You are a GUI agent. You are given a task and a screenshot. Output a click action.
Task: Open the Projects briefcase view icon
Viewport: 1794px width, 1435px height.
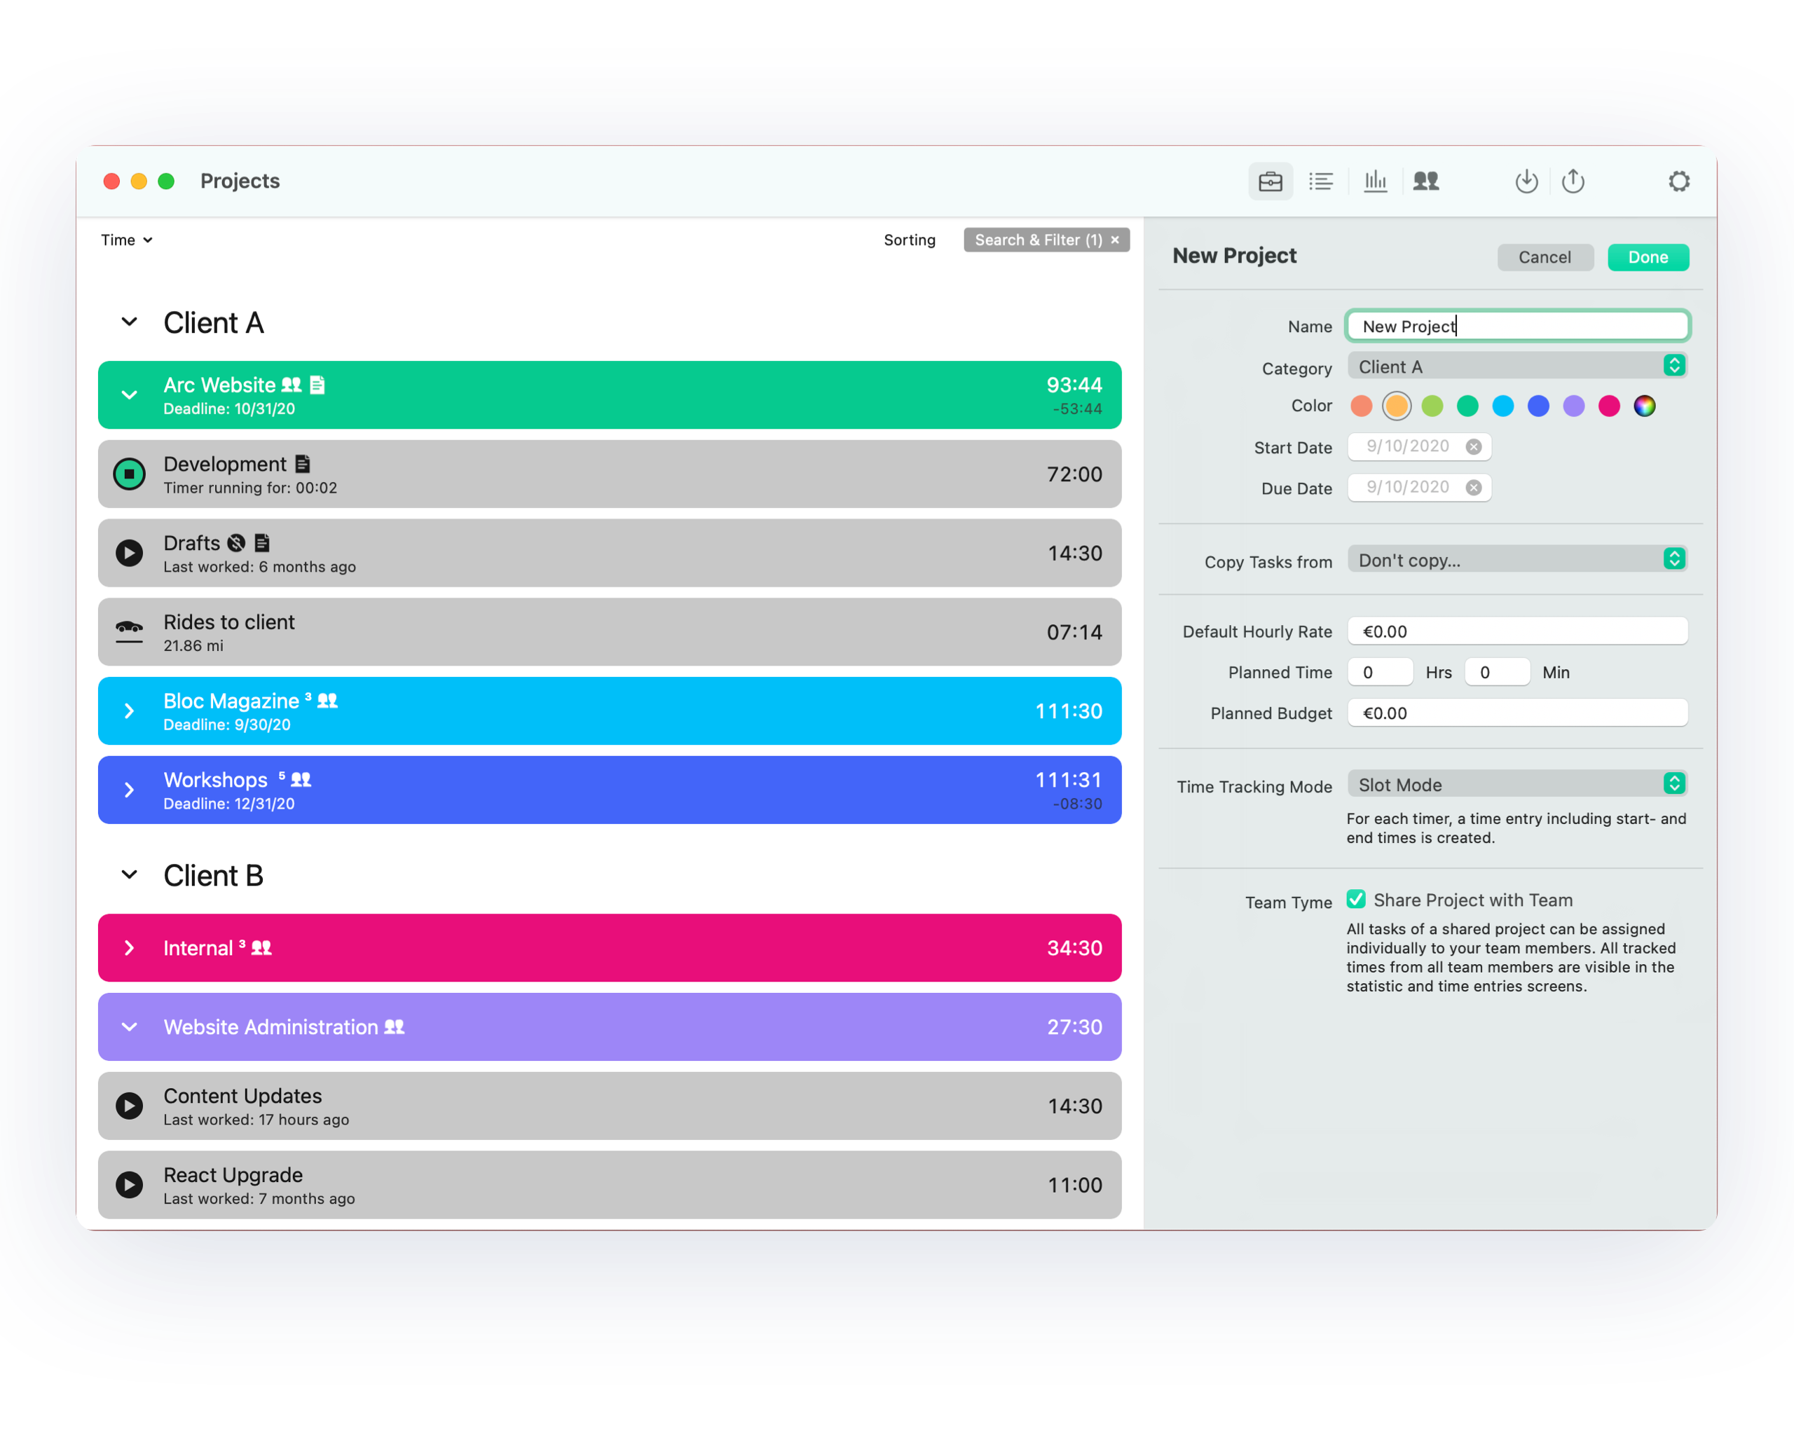(x=1270, y=181)
